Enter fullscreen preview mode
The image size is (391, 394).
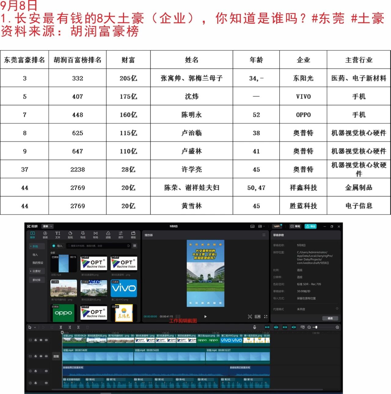[266, 317]
